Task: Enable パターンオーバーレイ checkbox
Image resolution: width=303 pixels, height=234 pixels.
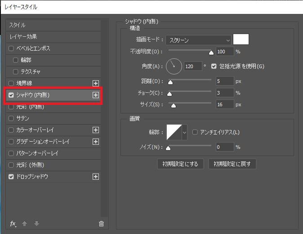Action: pos(11,153)
